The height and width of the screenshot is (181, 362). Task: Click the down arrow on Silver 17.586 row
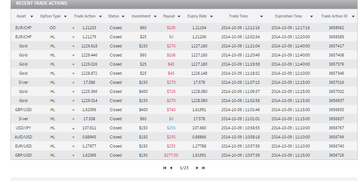click(73, 83)
